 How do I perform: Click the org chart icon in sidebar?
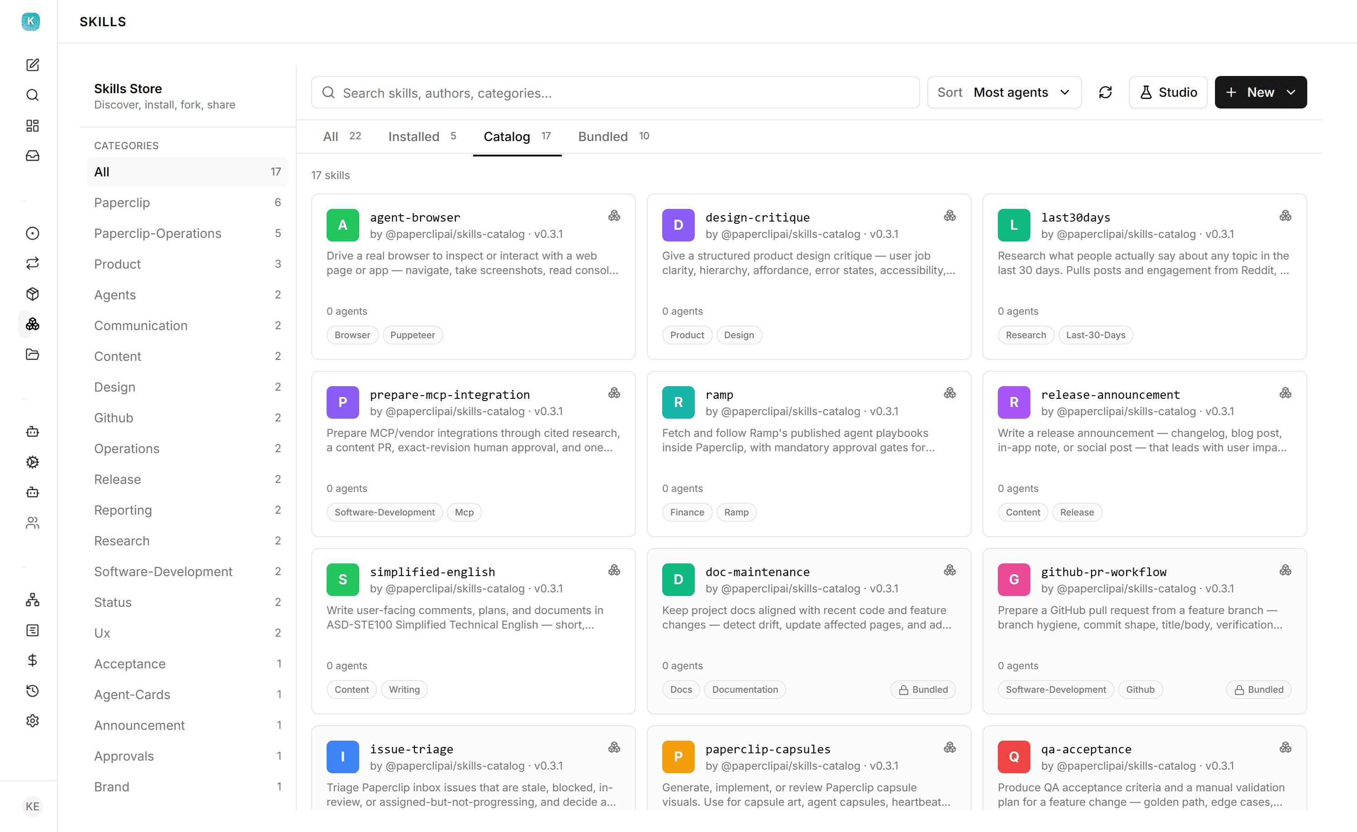tap(33, 600)
